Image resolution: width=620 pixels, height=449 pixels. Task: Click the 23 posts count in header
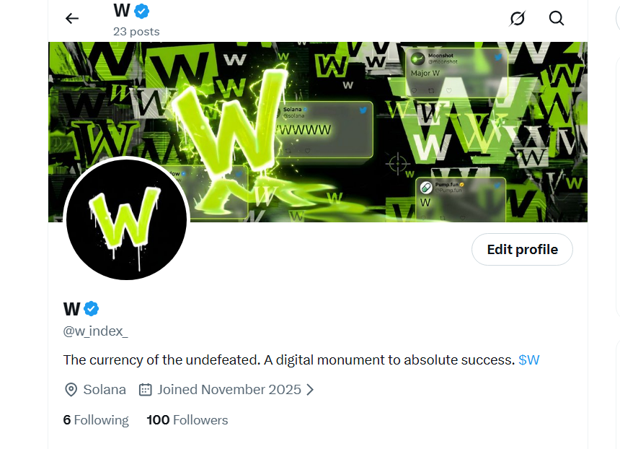point(136,32)
